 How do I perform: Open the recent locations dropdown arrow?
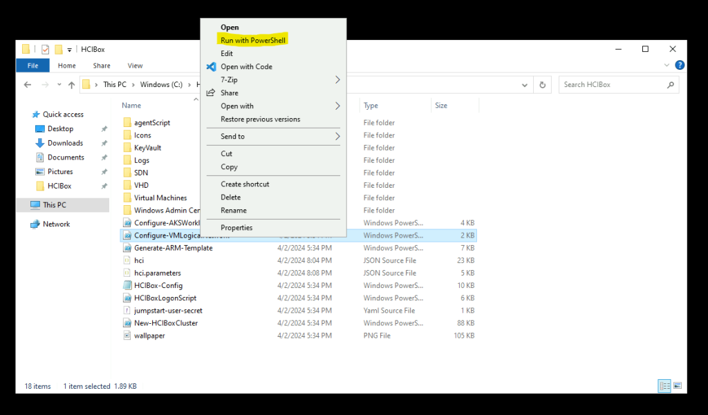click(x=59, y=85)
